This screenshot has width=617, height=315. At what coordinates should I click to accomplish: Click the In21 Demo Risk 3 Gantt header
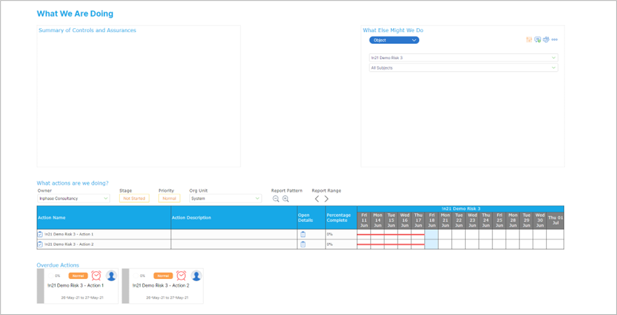[x=460, y=208]
